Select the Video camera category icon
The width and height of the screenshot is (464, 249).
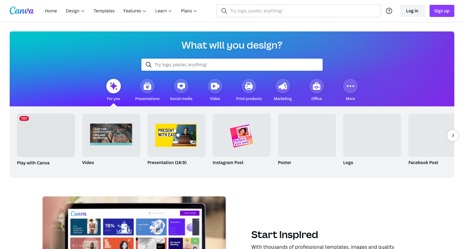click(215, 86)
